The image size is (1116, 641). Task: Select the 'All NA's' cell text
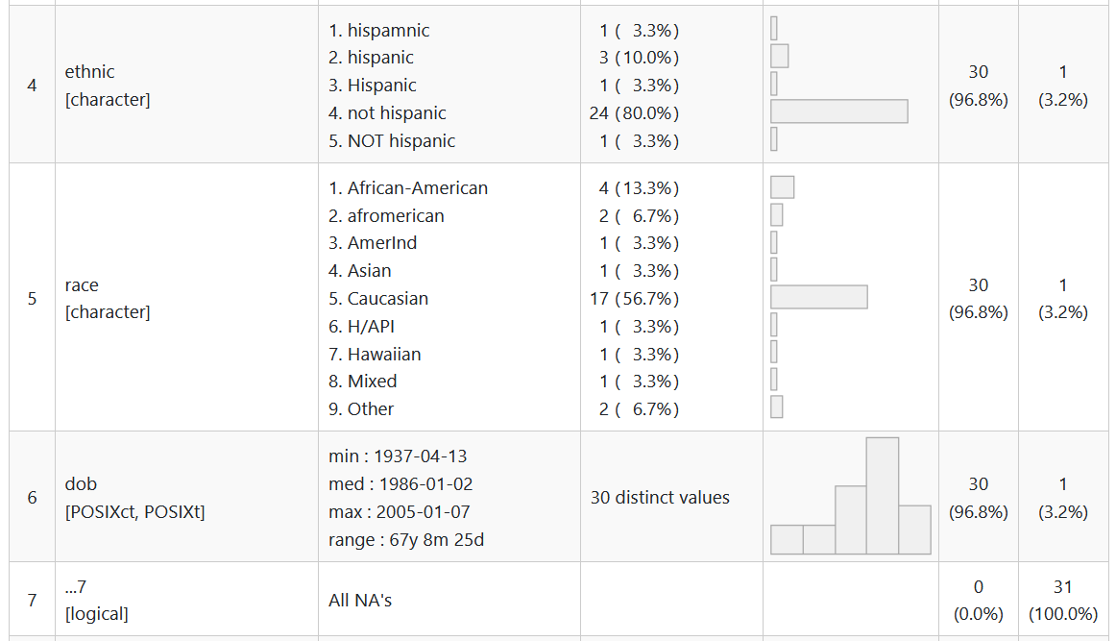[x=360, y=601]
